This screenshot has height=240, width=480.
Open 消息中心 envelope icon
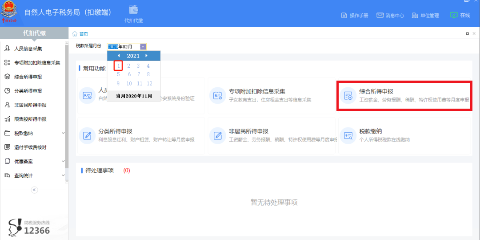pos(380,15)
